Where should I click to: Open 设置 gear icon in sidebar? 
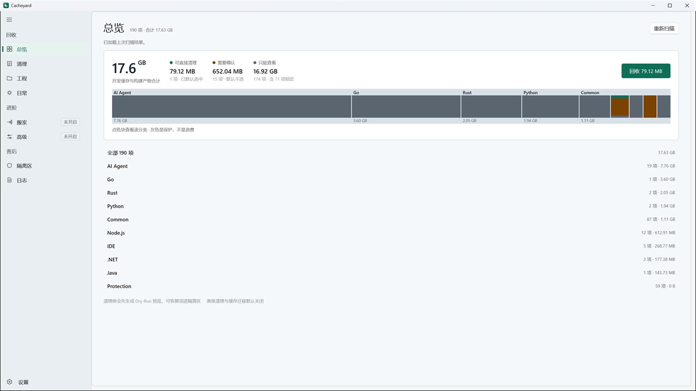click(9, 382)
